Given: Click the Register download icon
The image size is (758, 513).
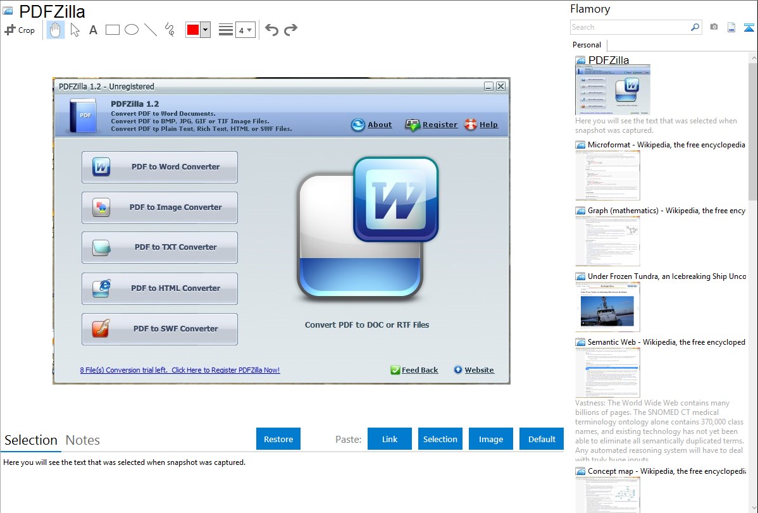Looking at the screenshot, I should [413, 125].
